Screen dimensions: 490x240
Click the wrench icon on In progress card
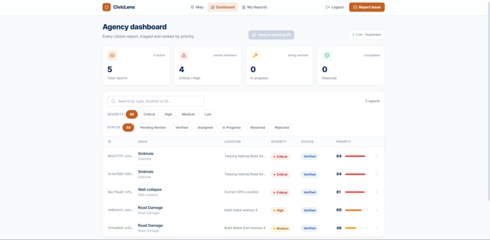tap(255, 55)
